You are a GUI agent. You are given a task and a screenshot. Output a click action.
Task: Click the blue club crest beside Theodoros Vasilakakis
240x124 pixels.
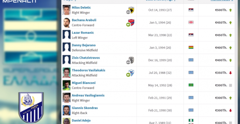tap(131, 73)
